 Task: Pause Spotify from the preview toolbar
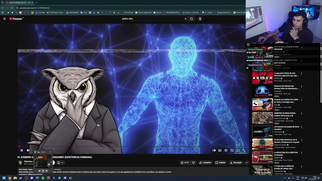pyautogui.click(x=43, y=171)
